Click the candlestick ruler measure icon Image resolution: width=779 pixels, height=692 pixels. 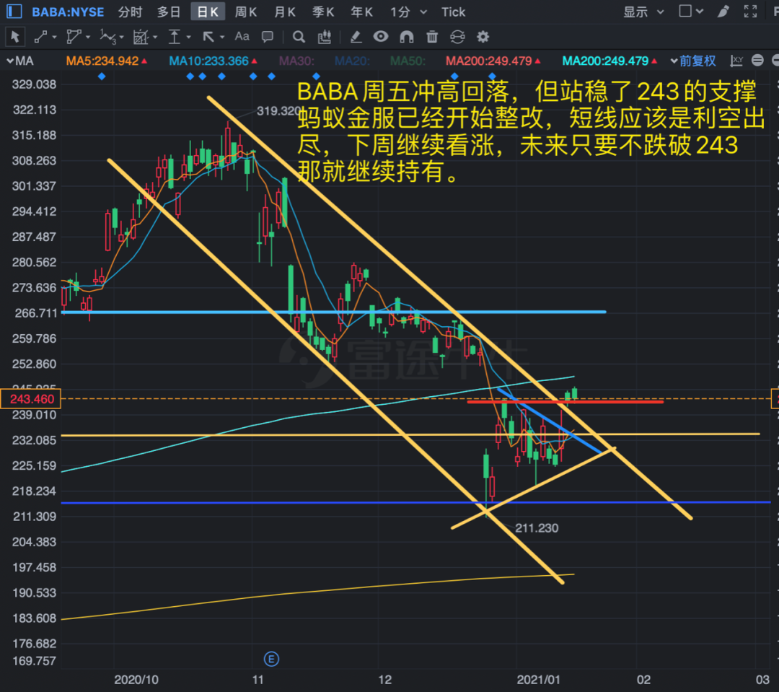(x=325, y=37)
